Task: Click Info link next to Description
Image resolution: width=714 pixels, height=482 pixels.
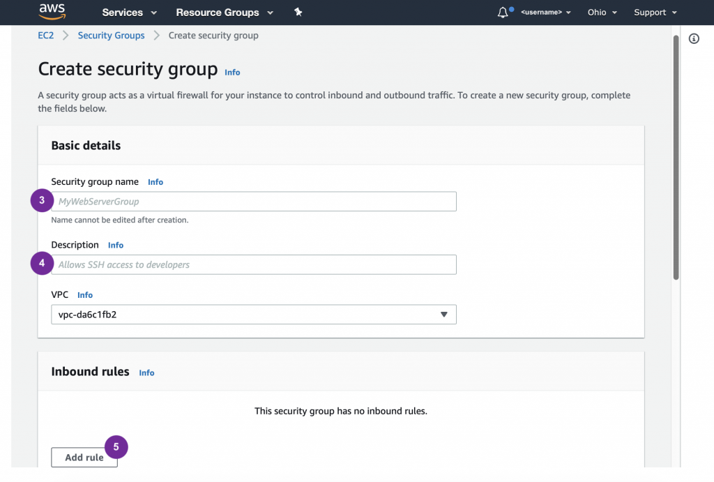Action: 116,246
